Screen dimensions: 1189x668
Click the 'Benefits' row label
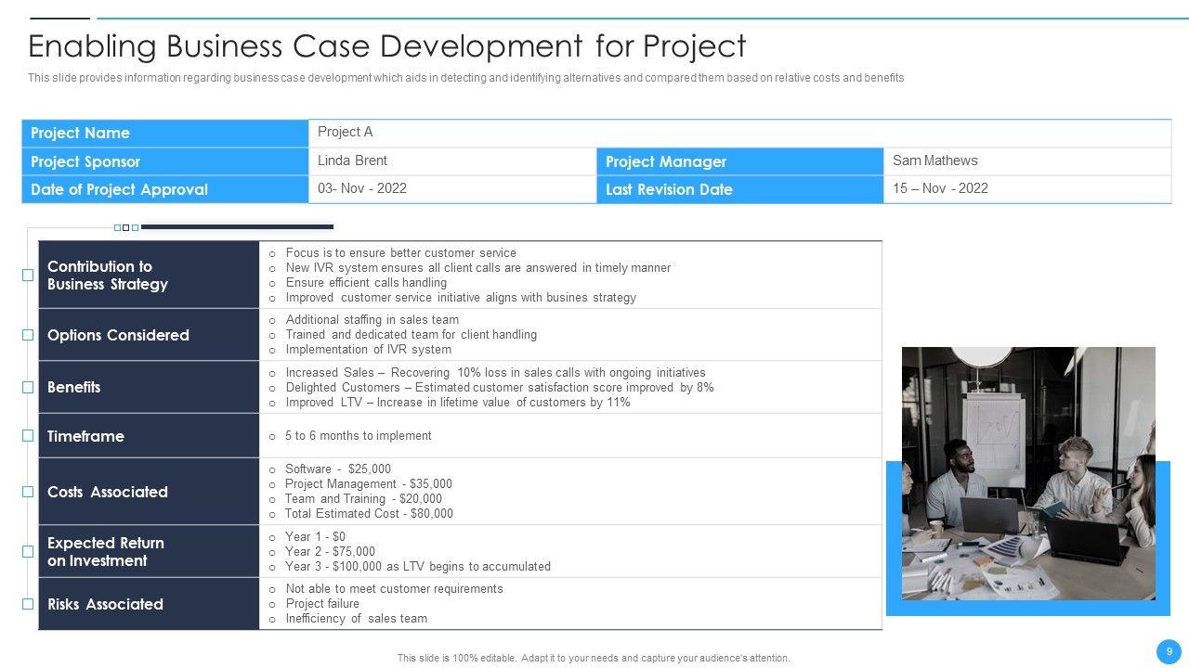[149, 387]
